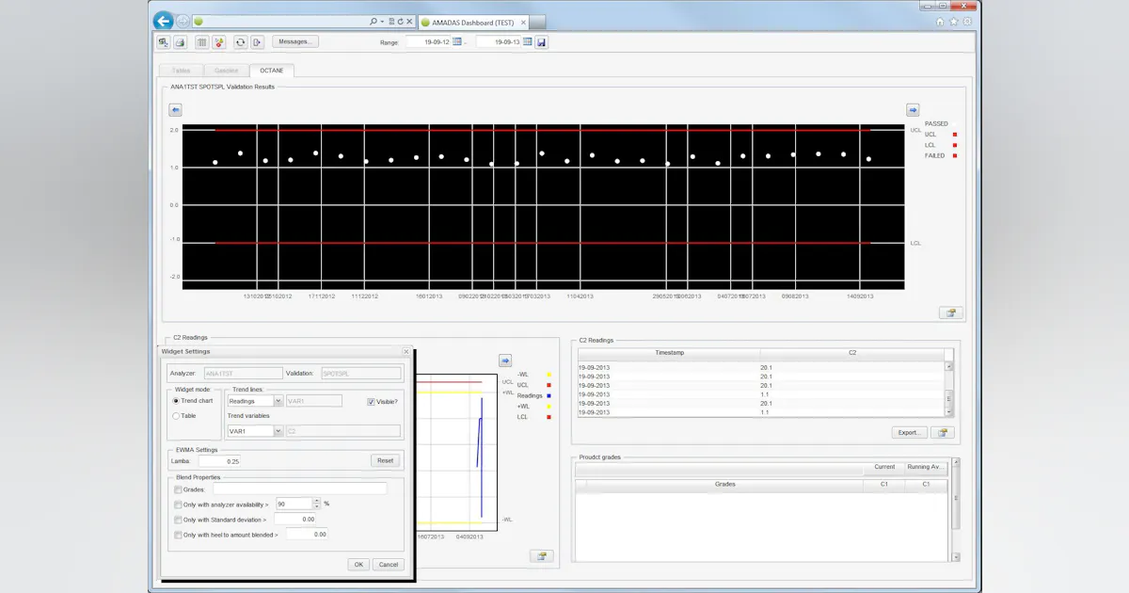This screenshot has height=593, width=1129.
Task: Click the Timestamp column header
Action: [x=669, y=353]
